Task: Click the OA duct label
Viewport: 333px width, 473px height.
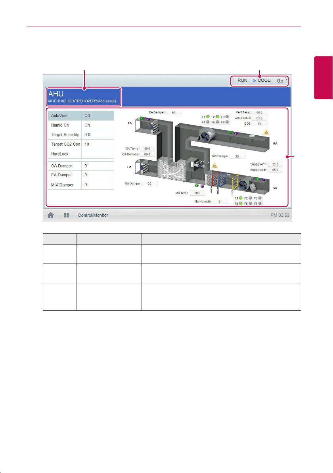Action: coord(129,167)
